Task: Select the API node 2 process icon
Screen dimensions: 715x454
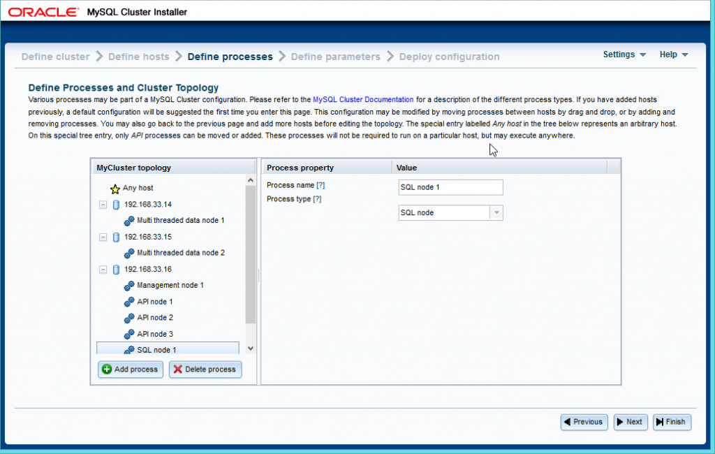Action: pos(128,317)
